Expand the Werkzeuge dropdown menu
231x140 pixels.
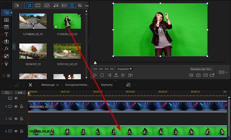(50, 85)
